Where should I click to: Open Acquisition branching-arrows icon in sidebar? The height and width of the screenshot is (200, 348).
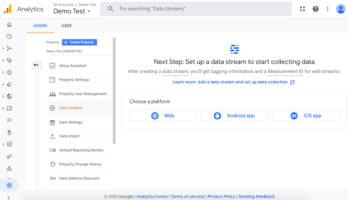9,48
